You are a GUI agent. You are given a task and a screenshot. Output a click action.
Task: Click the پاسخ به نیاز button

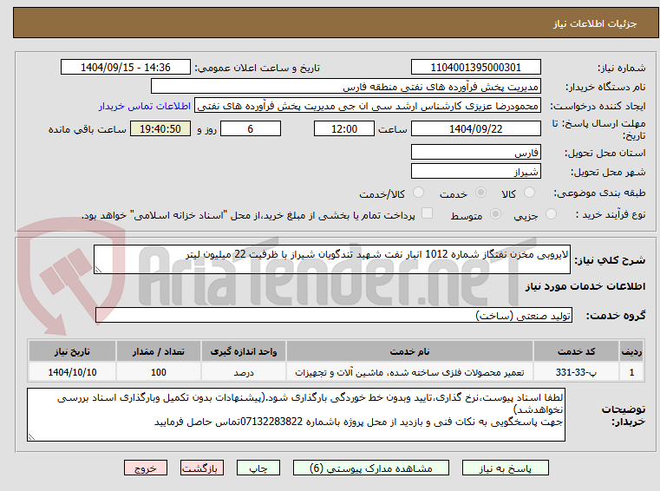(505, 468)
